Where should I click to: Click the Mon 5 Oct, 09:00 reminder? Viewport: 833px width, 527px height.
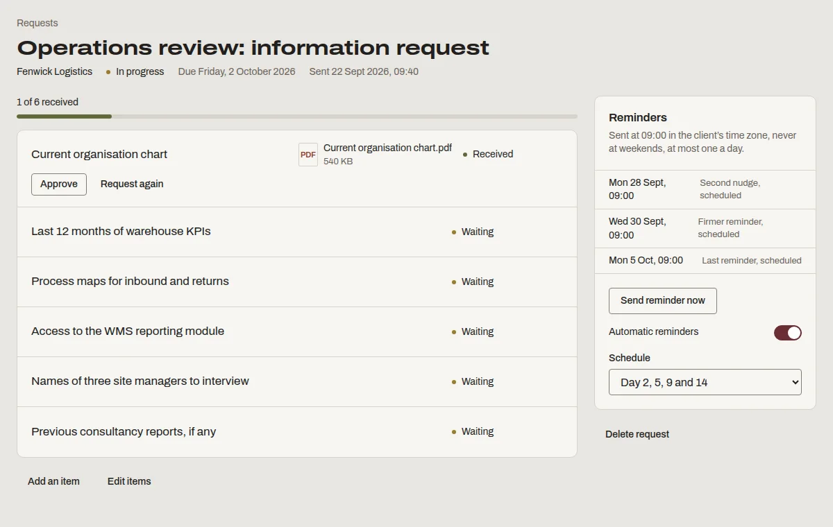point(646,260)
